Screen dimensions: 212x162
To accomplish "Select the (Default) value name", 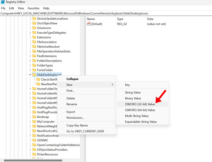I will tap(97, 24).
